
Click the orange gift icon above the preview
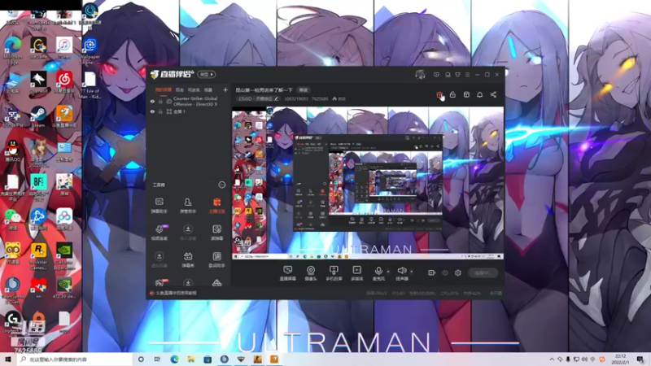click(x=439, y=95)
